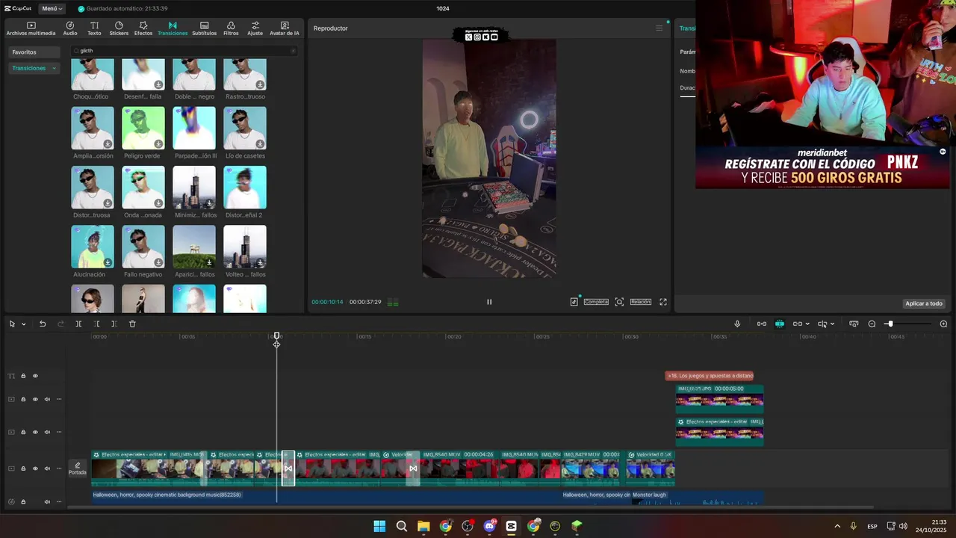The width and height of the screenshot is (956, 538).
Task: Mute the top overlay video track
Action: 47,399
